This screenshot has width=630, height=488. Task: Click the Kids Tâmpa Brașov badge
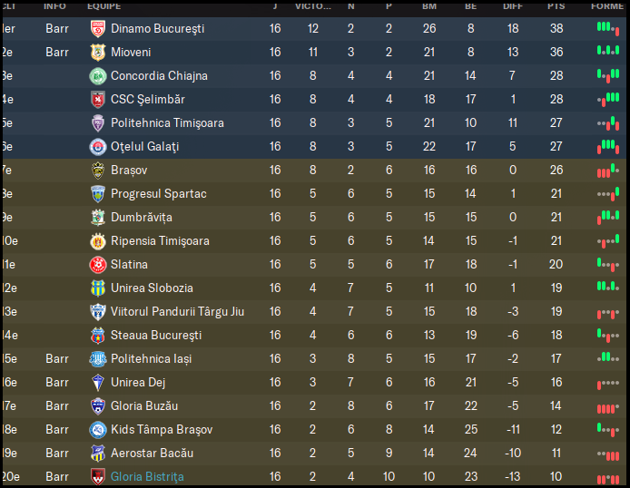[98, 429]
